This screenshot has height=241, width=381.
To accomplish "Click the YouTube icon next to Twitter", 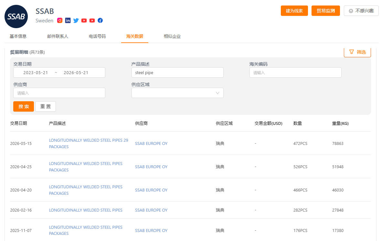I will [x=84, y=20].
